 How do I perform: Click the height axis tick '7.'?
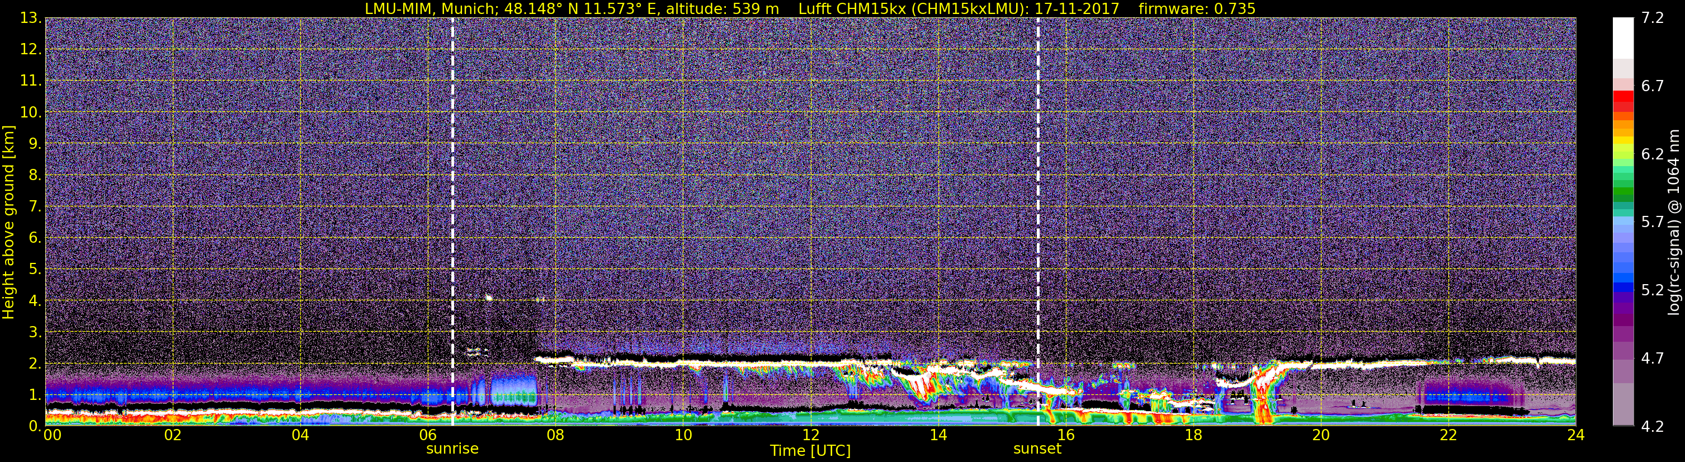point(35,206)
